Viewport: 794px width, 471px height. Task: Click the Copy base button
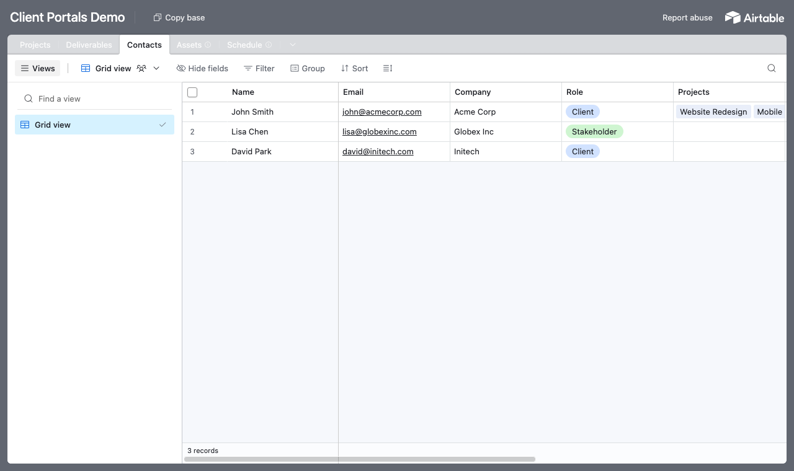click(179, 17)
